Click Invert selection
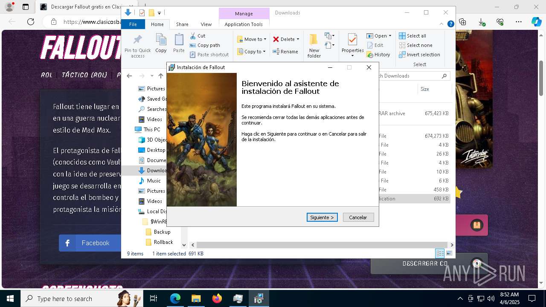Image resolution: width=546 pixels, height=307 pixels. point(419,55)
